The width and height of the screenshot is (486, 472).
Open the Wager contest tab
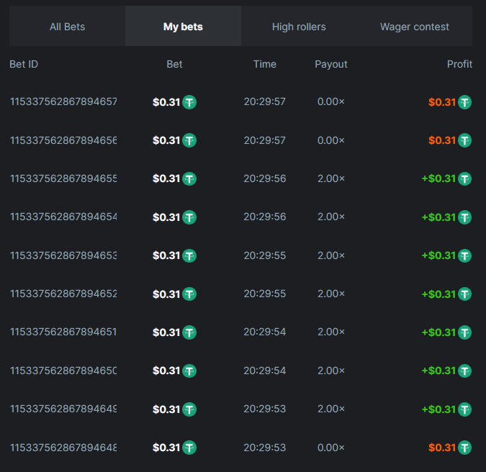tap(414, 27)
